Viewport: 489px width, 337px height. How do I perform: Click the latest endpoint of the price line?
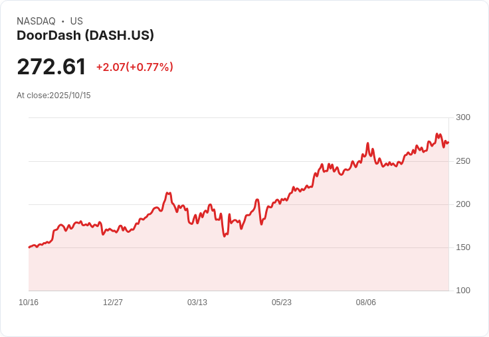tap(448, 142)
